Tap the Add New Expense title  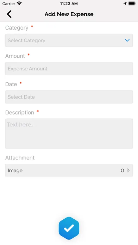(x=69, y=14)
